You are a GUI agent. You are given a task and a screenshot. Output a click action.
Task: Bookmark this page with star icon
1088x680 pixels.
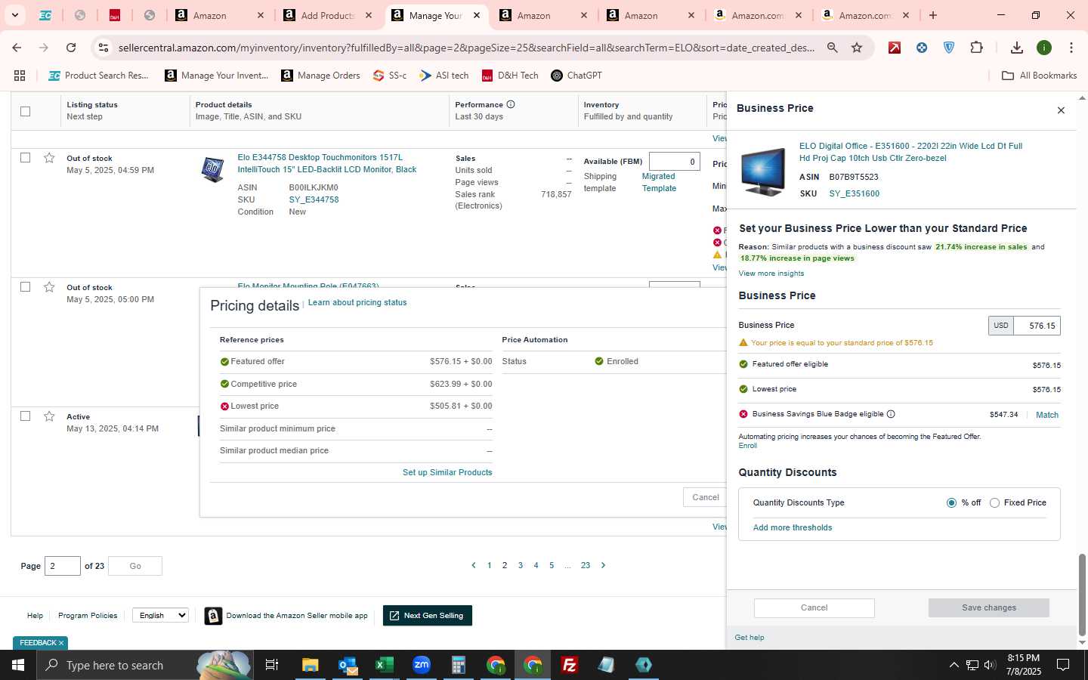[x=857, y=48]
